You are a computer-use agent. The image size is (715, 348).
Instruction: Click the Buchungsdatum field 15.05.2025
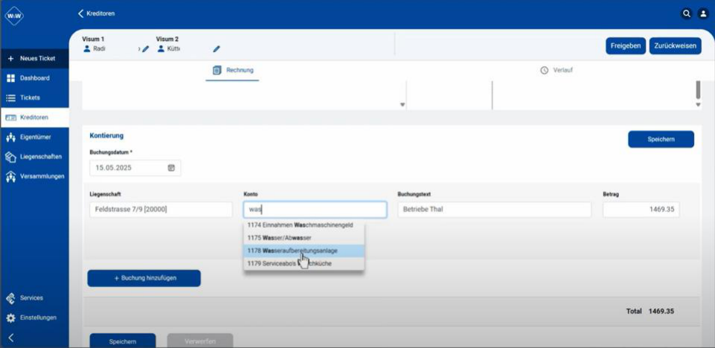click(135, 167)
